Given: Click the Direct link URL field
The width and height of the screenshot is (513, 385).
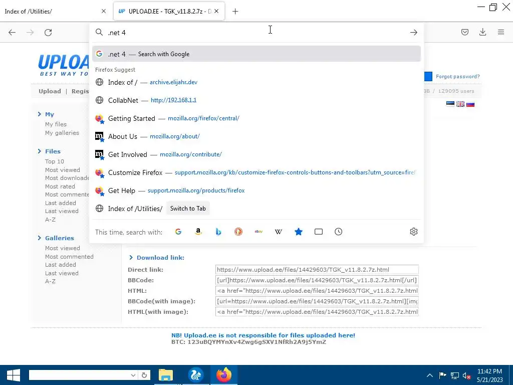Looking at the screenshot, I should coord(317,270).
